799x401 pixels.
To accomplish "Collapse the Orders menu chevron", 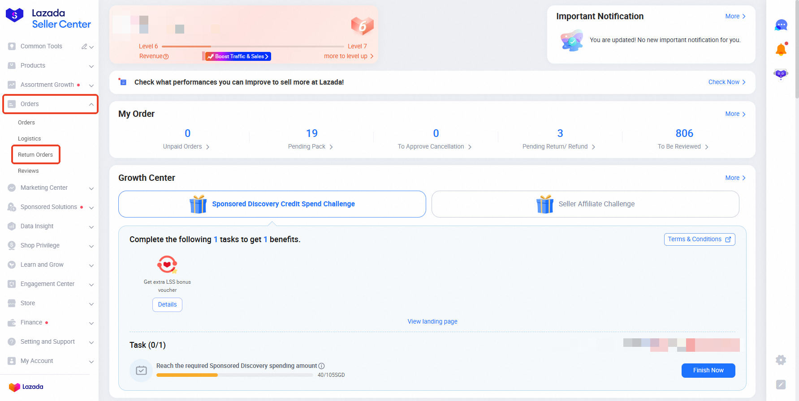I will (91, 104).
